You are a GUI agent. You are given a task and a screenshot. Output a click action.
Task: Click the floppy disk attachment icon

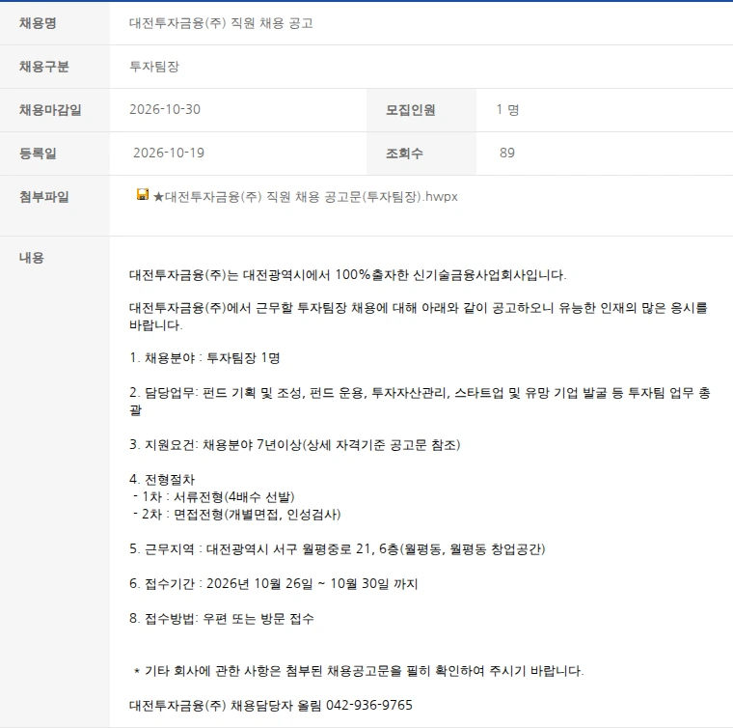point(143,195)
